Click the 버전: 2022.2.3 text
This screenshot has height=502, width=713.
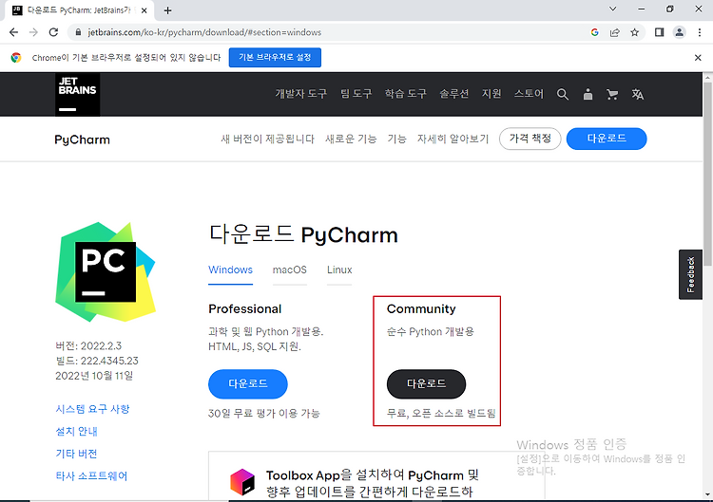click(88, 345)
